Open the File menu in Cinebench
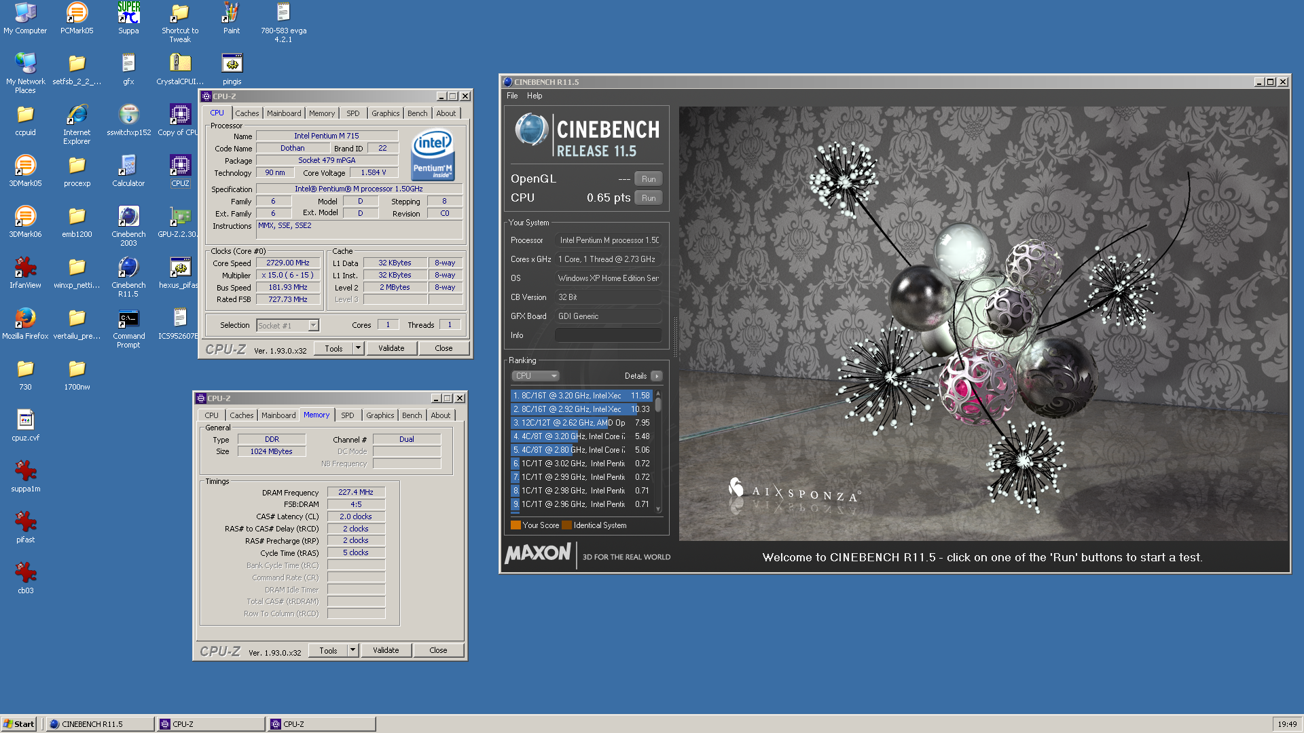This screenshot has width=1304, height=733. click(x=512, y=96)
